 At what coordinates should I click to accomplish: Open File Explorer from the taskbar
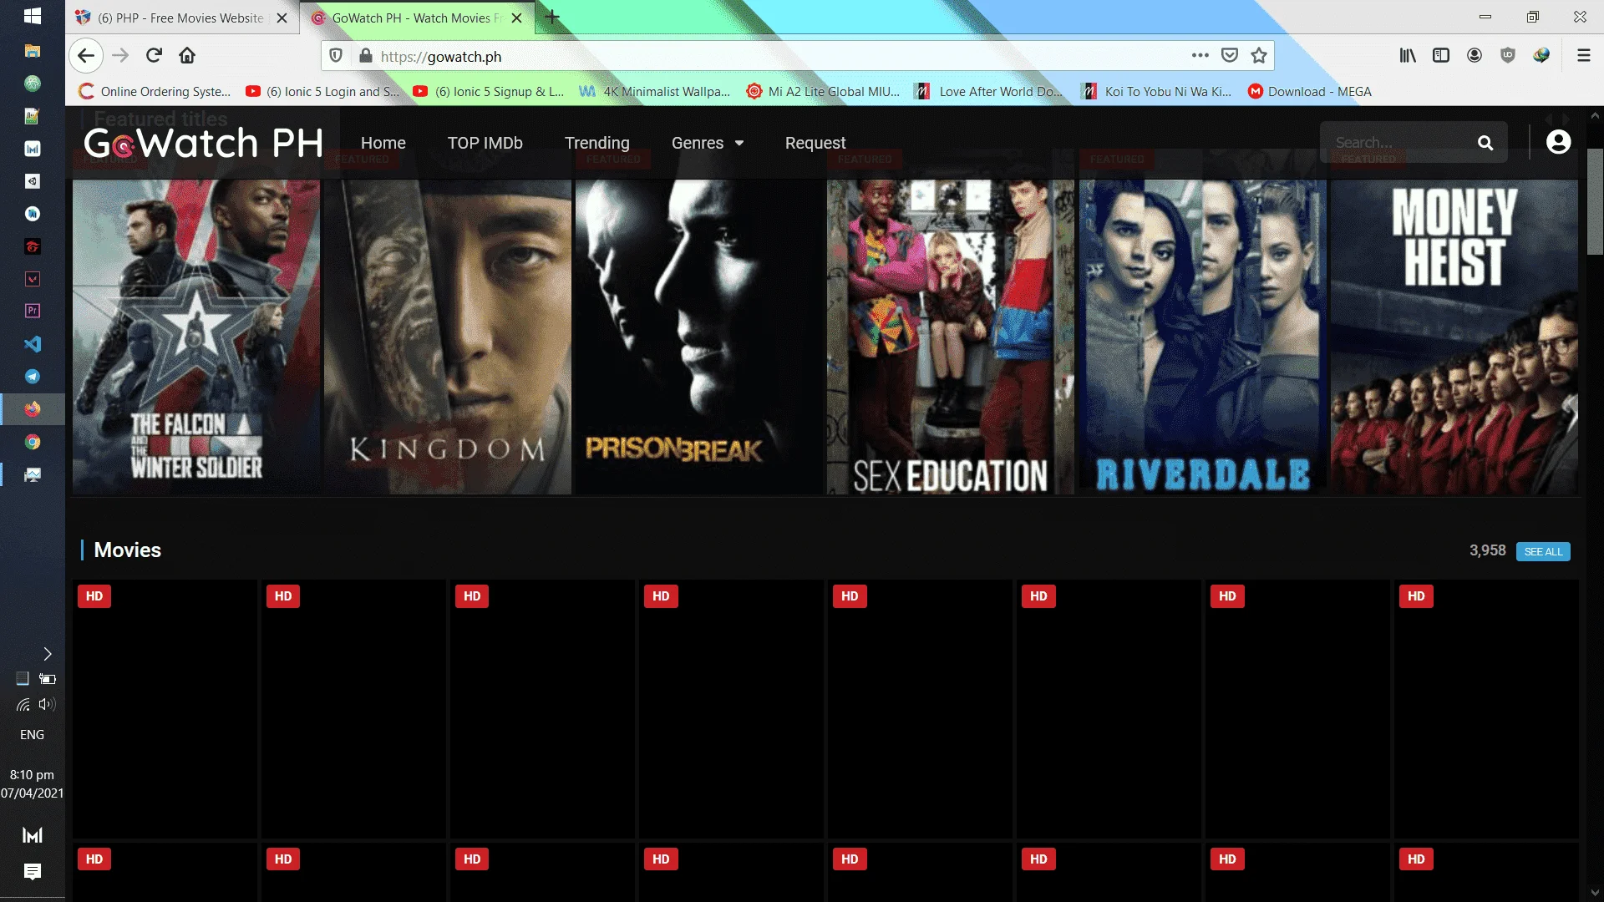33,50
